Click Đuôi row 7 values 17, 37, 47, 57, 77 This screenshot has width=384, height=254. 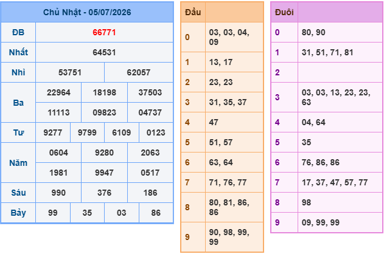click(335, 182)
